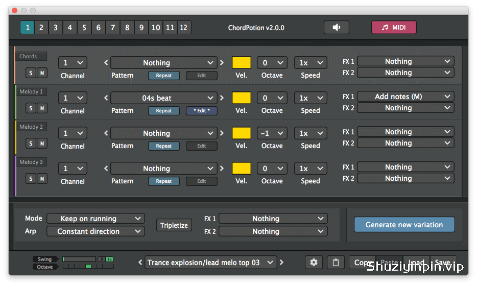
Task: Toggle Repeat on Melody 2 track
Action: [163, 146]
